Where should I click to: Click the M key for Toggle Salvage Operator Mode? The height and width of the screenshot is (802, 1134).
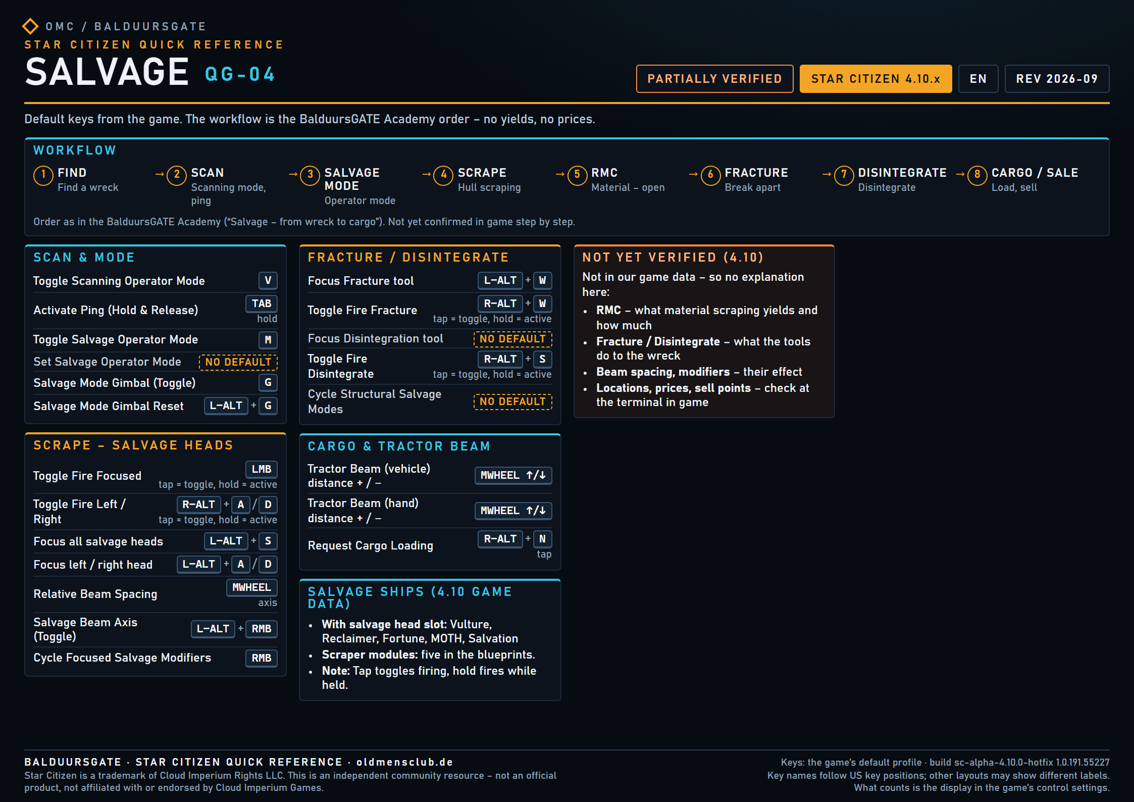tap(268, 340)
